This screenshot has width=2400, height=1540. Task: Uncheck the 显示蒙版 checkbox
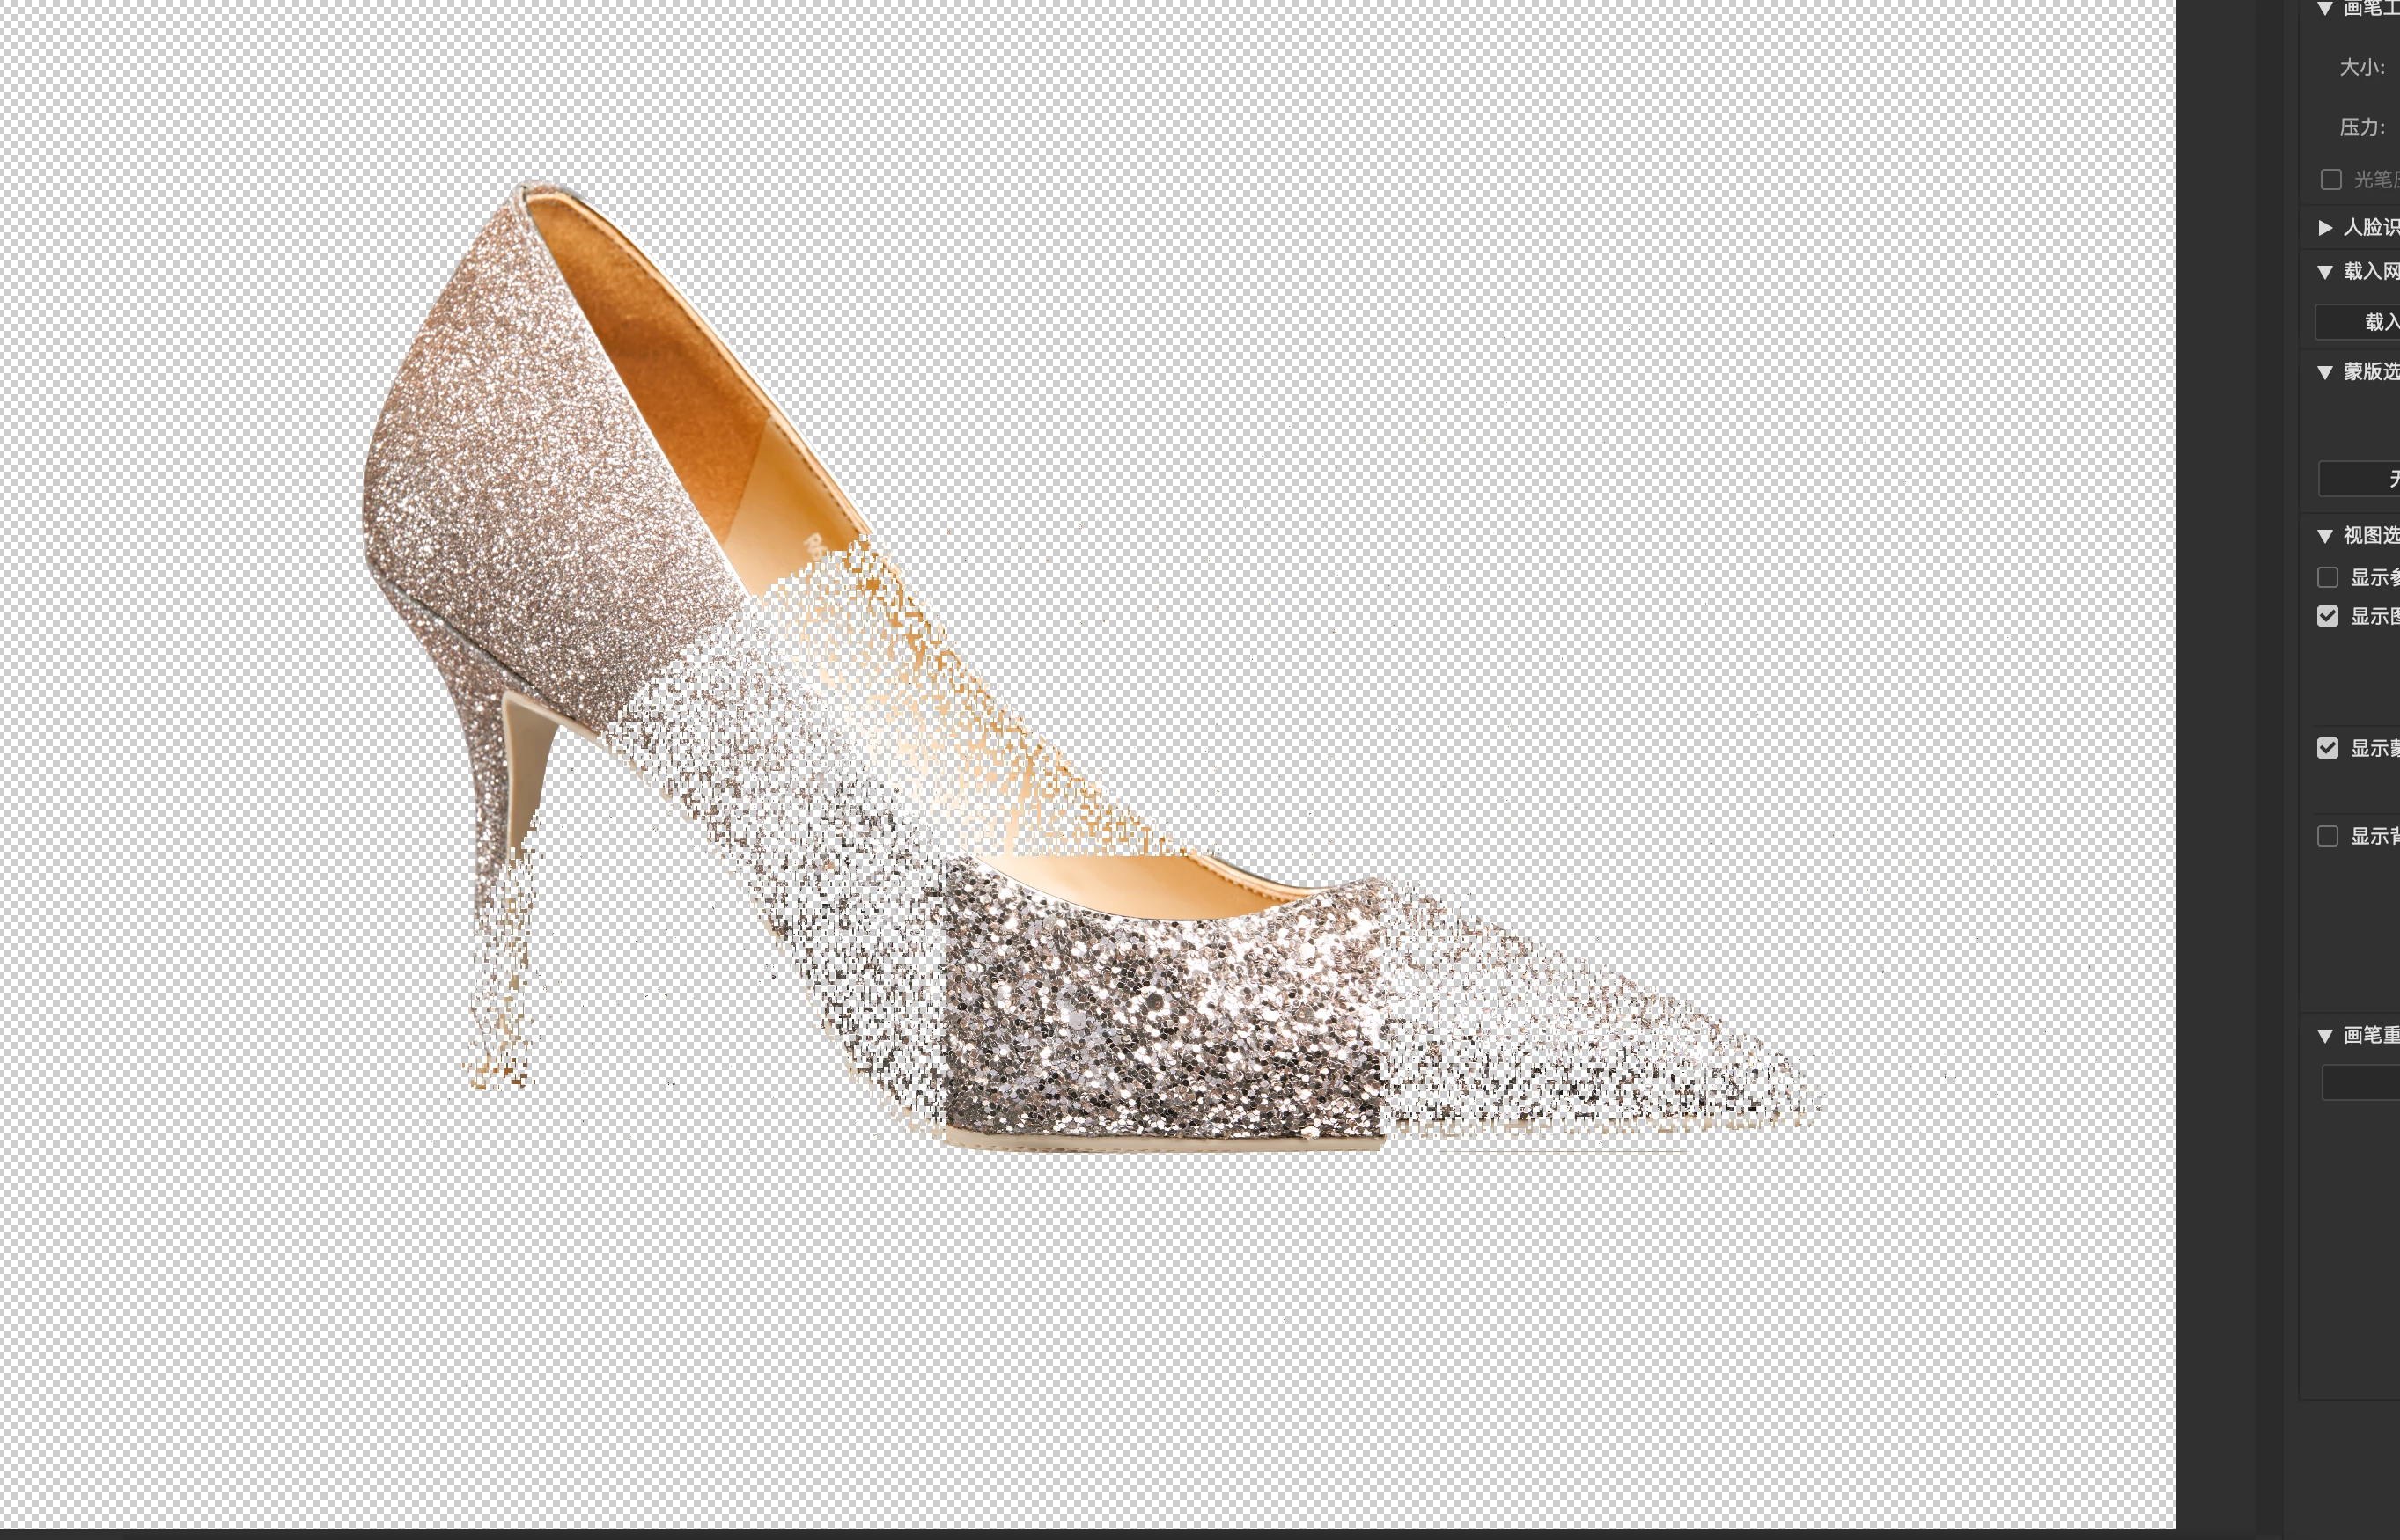[x=2327, y=748]
